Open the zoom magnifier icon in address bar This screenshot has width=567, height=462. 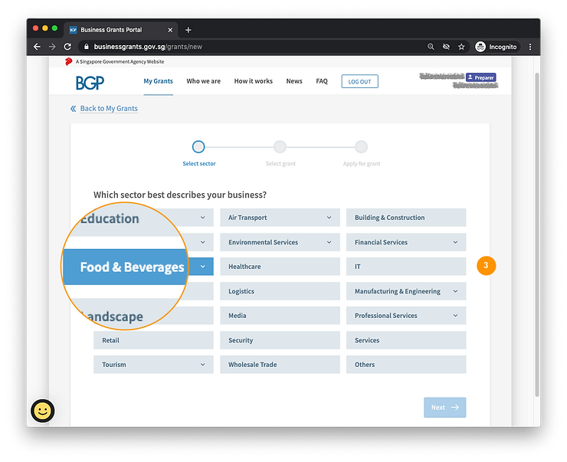(x=431, y=47)
